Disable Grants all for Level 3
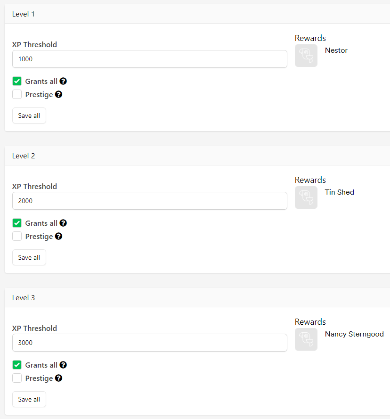The width and height of the screenshot is (390, 419). tap(17, 365)
